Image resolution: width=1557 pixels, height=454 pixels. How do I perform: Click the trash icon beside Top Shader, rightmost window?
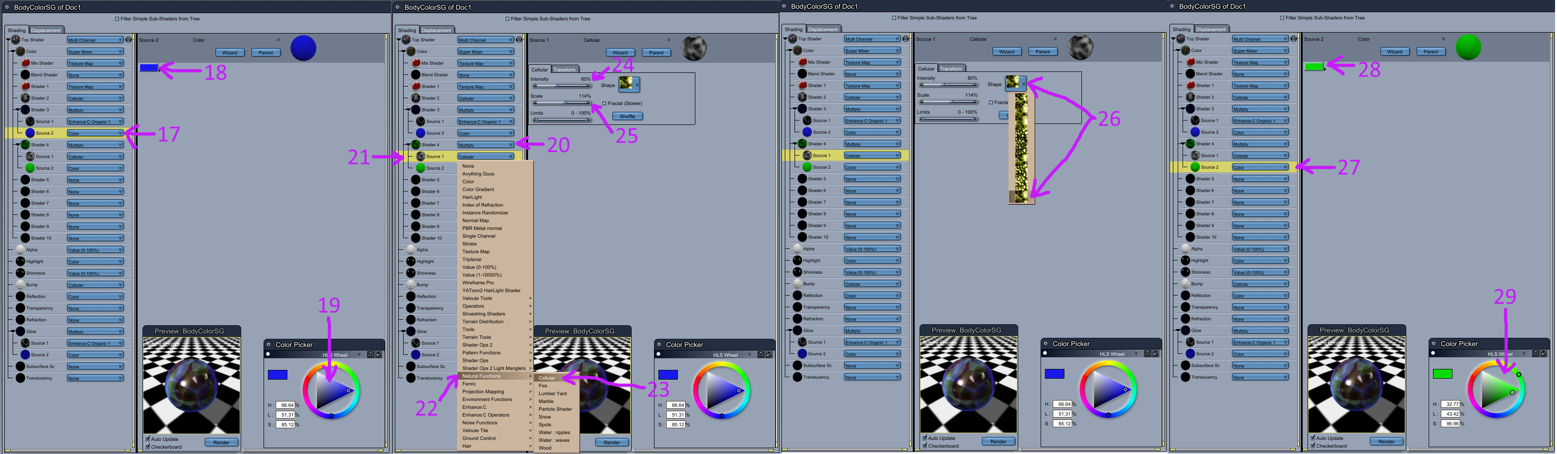coord(1293,39)
